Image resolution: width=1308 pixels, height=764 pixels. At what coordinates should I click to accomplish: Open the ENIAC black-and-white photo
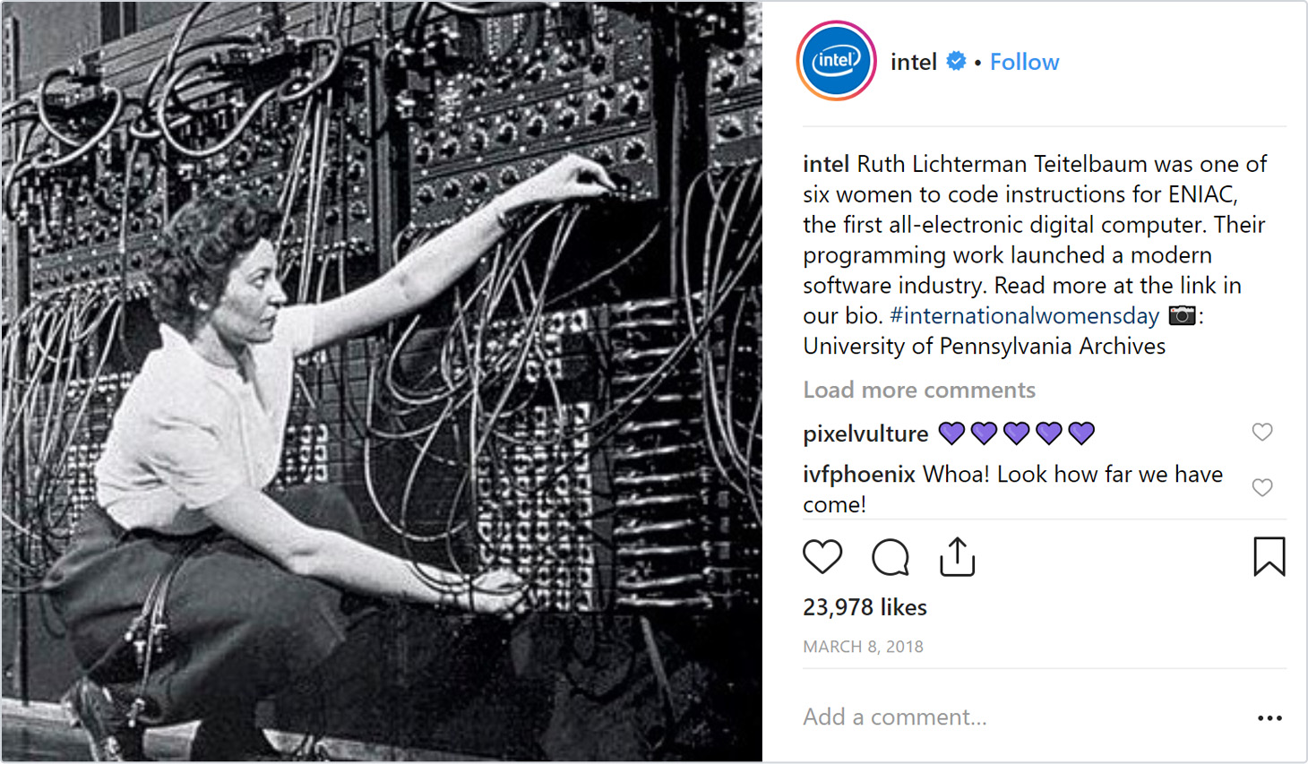[382, 382]
